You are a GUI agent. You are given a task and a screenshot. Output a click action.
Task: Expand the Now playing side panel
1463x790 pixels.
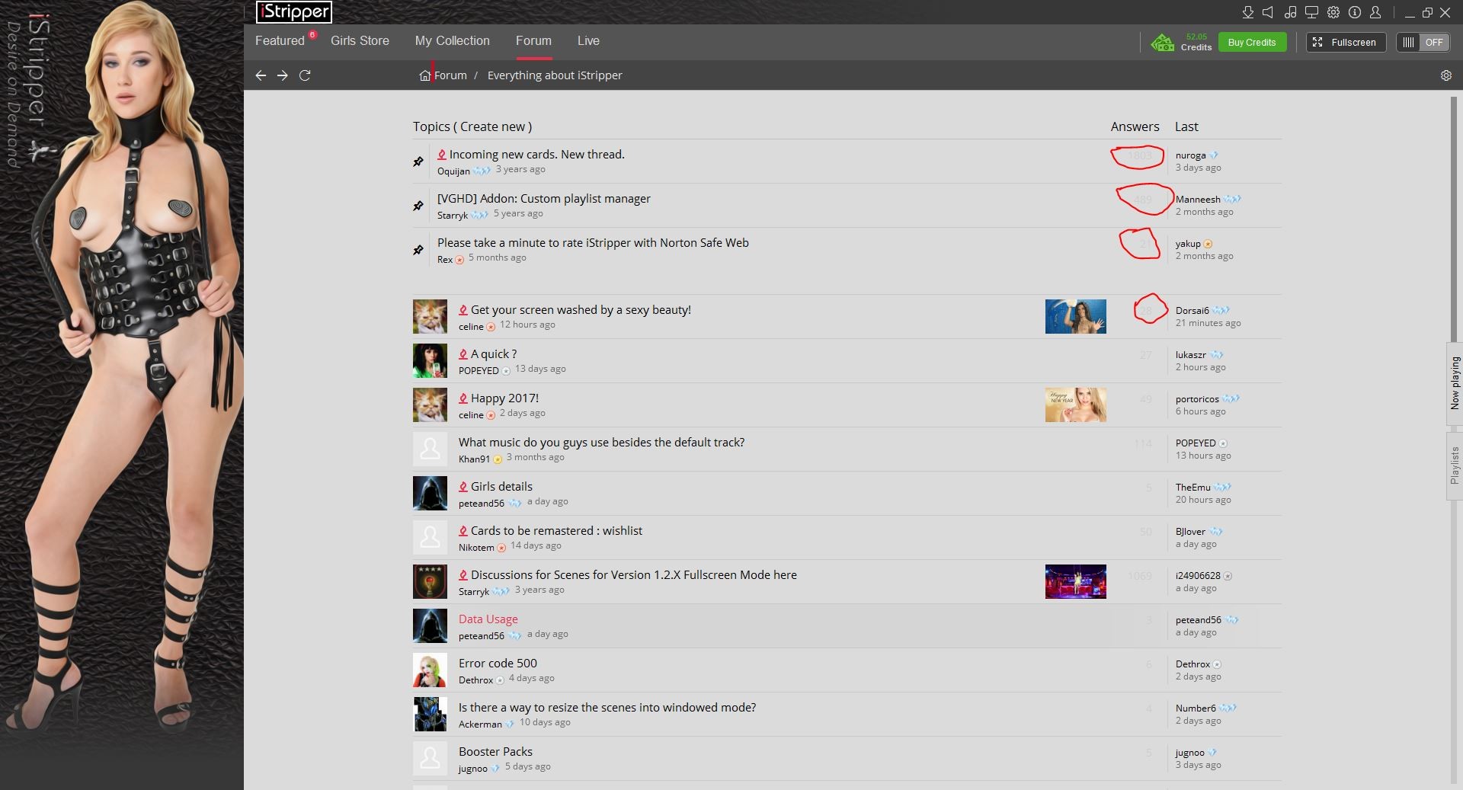coord(1454,383)
